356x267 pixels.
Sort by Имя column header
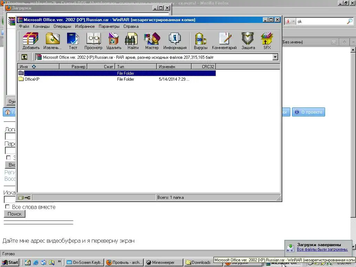point(38,66)
